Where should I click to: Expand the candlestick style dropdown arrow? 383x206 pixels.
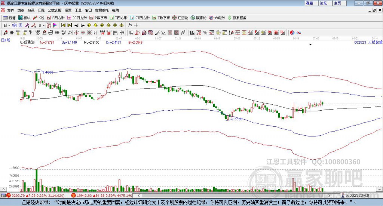pyautogui.click(x=43, y=25)
